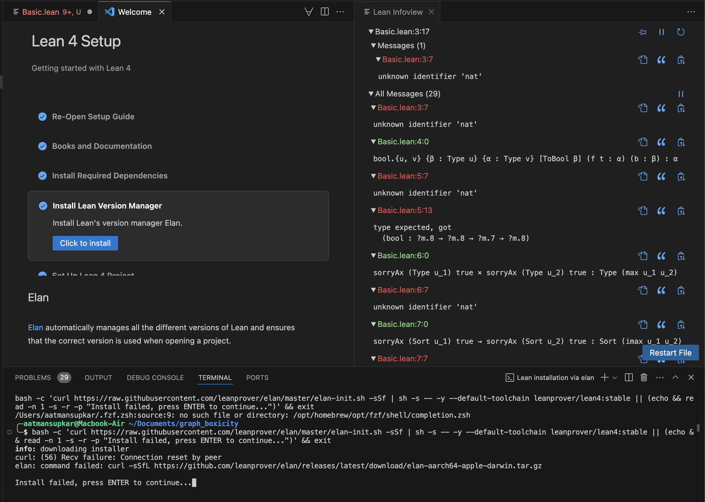Go to source of All Messages Basic.lean:3:7

(643, 108)
